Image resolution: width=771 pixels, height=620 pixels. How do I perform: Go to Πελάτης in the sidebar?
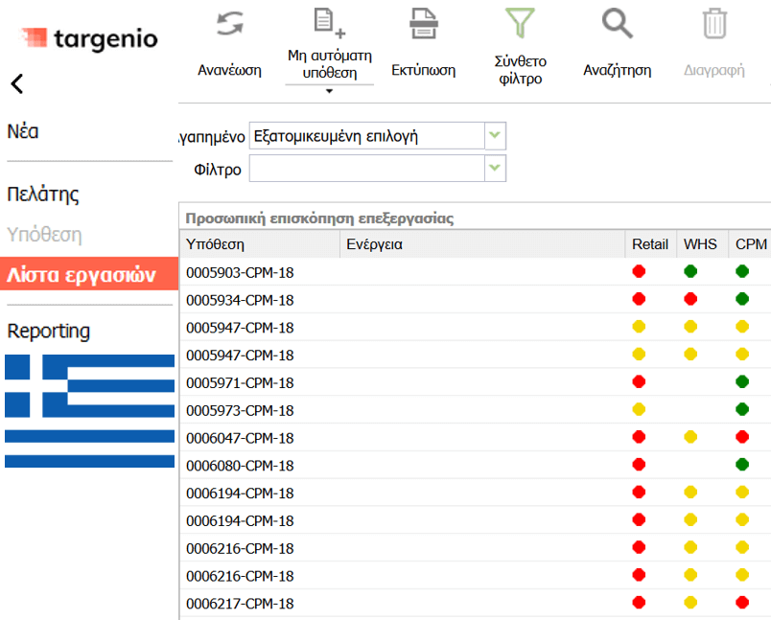[x=43, y=195]
